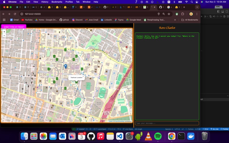Open the History menu
This screenshot has height=143, width=229.
[45, 2]
